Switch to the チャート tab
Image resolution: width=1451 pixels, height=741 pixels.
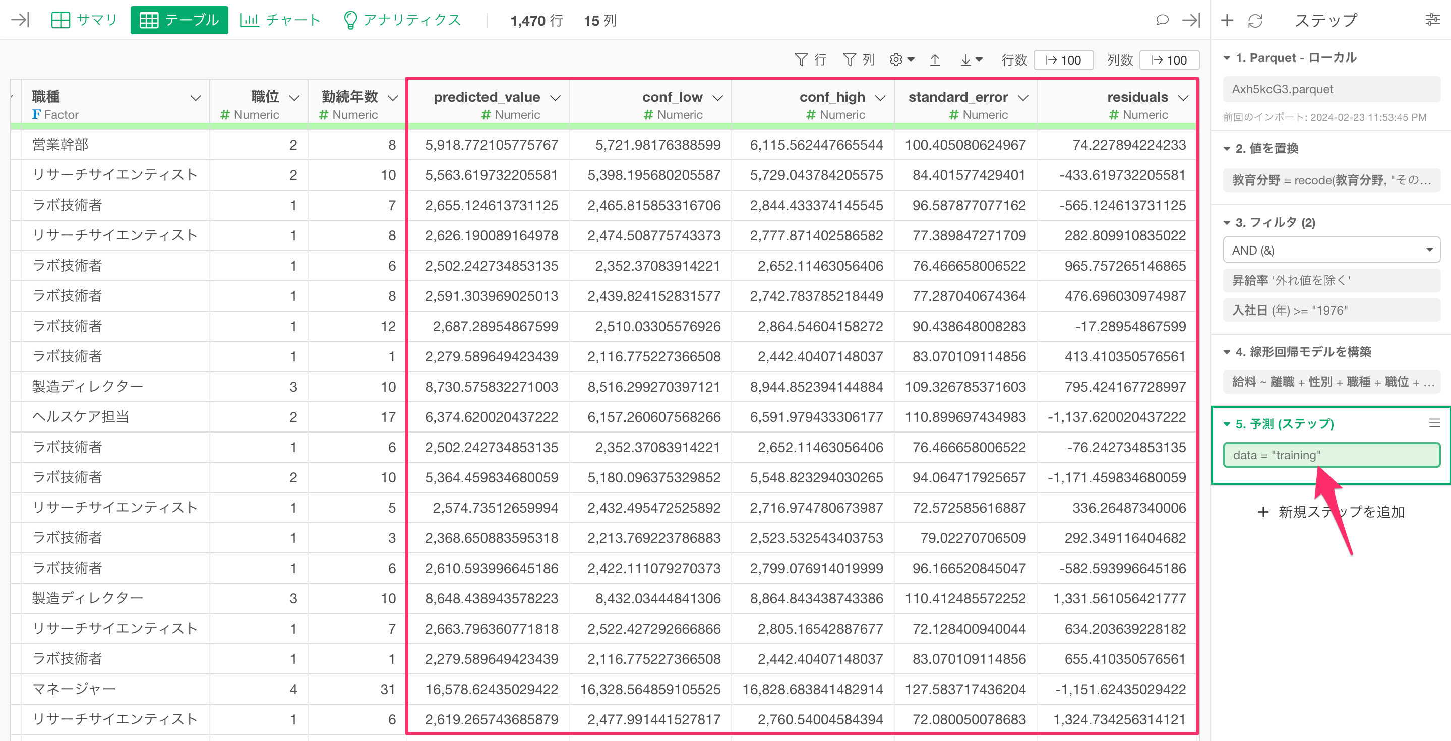coord(280,20)
